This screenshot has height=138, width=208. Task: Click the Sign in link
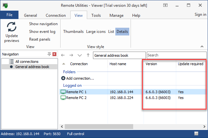tap(200, 15)
